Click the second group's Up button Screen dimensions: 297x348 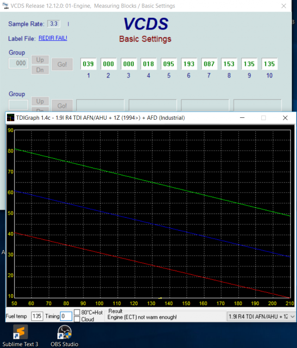(40, 102)
